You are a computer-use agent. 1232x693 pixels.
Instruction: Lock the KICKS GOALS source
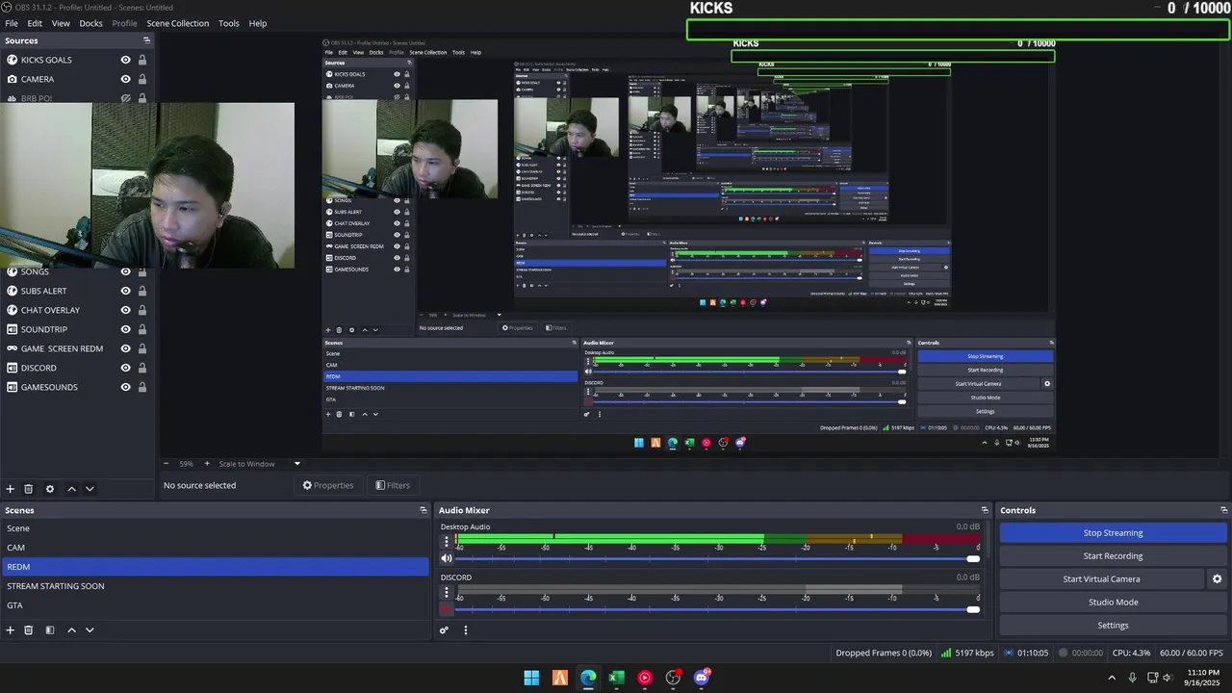coord(142,60)
